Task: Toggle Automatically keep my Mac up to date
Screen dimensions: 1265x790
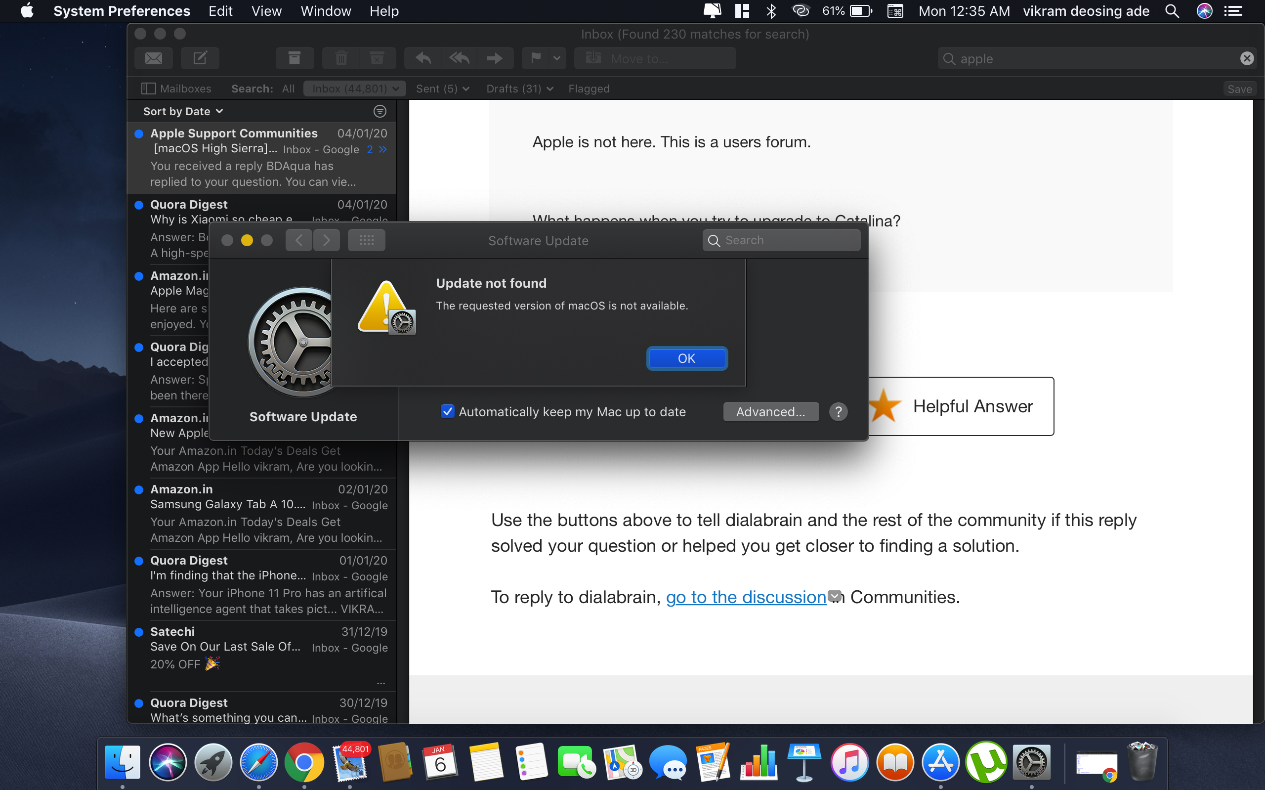Action: (447, 412)
